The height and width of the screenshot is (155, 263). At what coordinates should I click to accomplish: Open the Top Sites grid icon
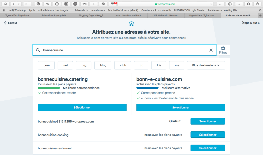pos(221,4)
